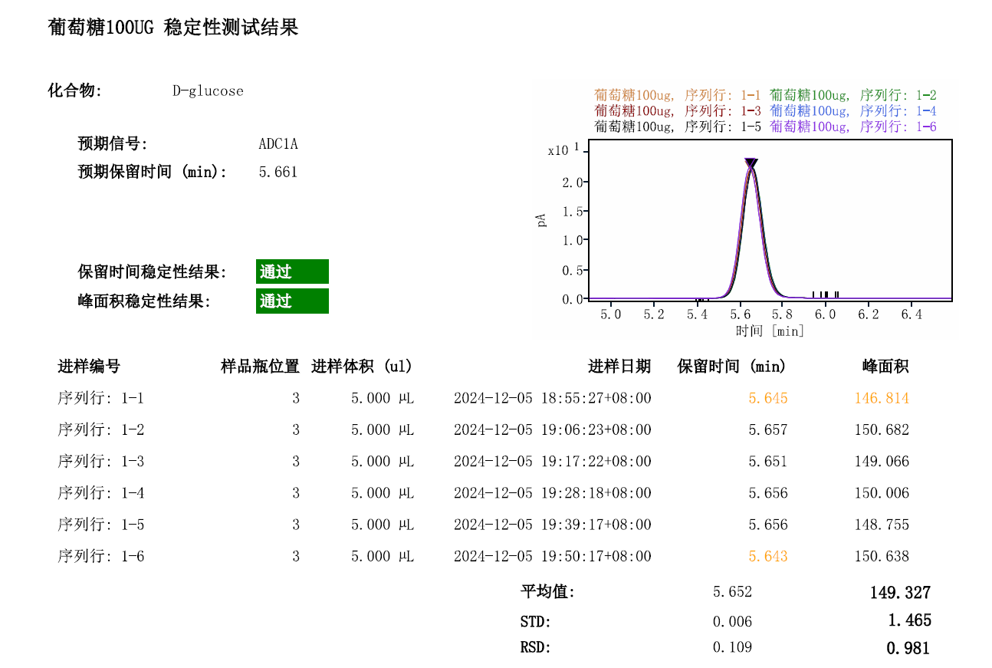Select table row 序列行: 1-6
Image resolution: width=992 pixels, height=668 pixels.
(x=484, y=556)
